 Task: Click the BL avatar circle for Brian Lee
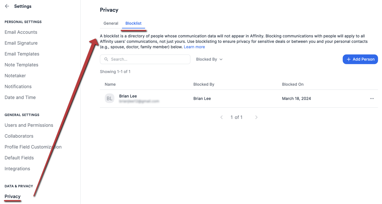pos(109,98)
